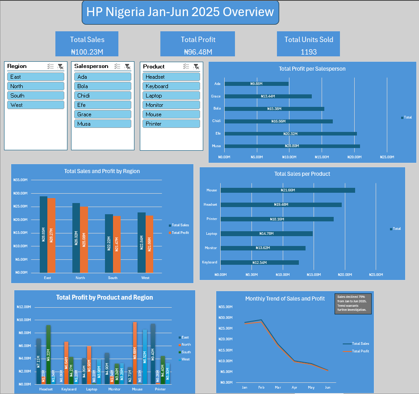This screenshot has width=419, height=394.
Task: Toggle multi-select in the Salesperson slicer
Action: click(x=117, y=66)
